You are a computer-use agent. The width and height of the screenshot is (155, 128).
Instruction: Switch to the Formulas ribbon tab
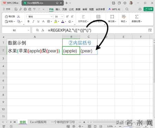pos(71,9)
